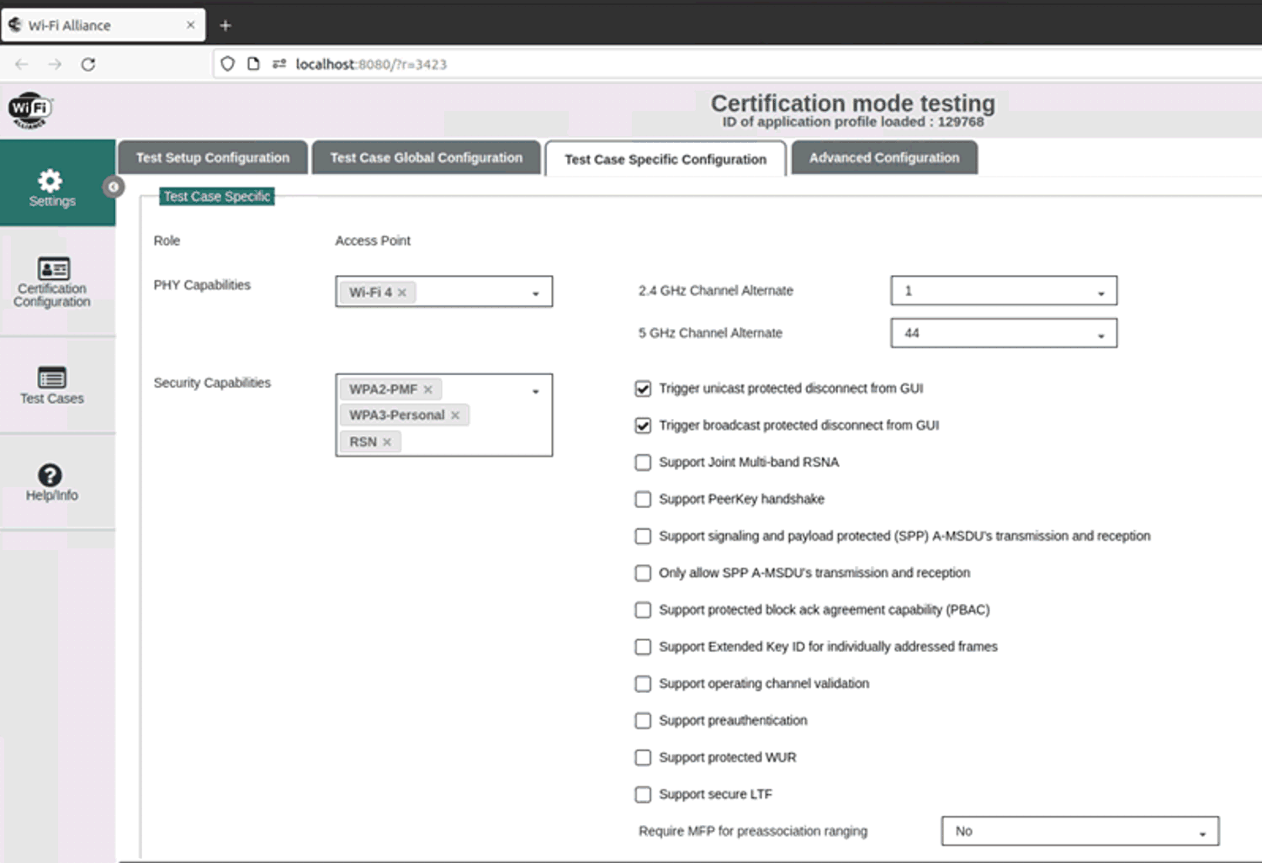Enable Support preauthentication checkbox
This screenshot has width=1262, height=863.
coord(643,721)
